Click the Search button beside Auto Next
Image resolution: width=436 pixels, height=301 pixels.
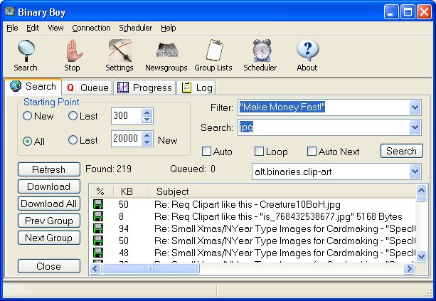coord(402,151)
